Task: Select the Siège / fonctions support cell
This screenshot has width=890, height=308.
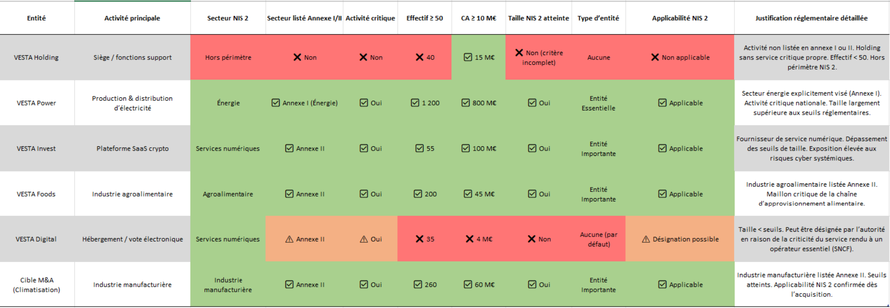Action: coord(132,57)
